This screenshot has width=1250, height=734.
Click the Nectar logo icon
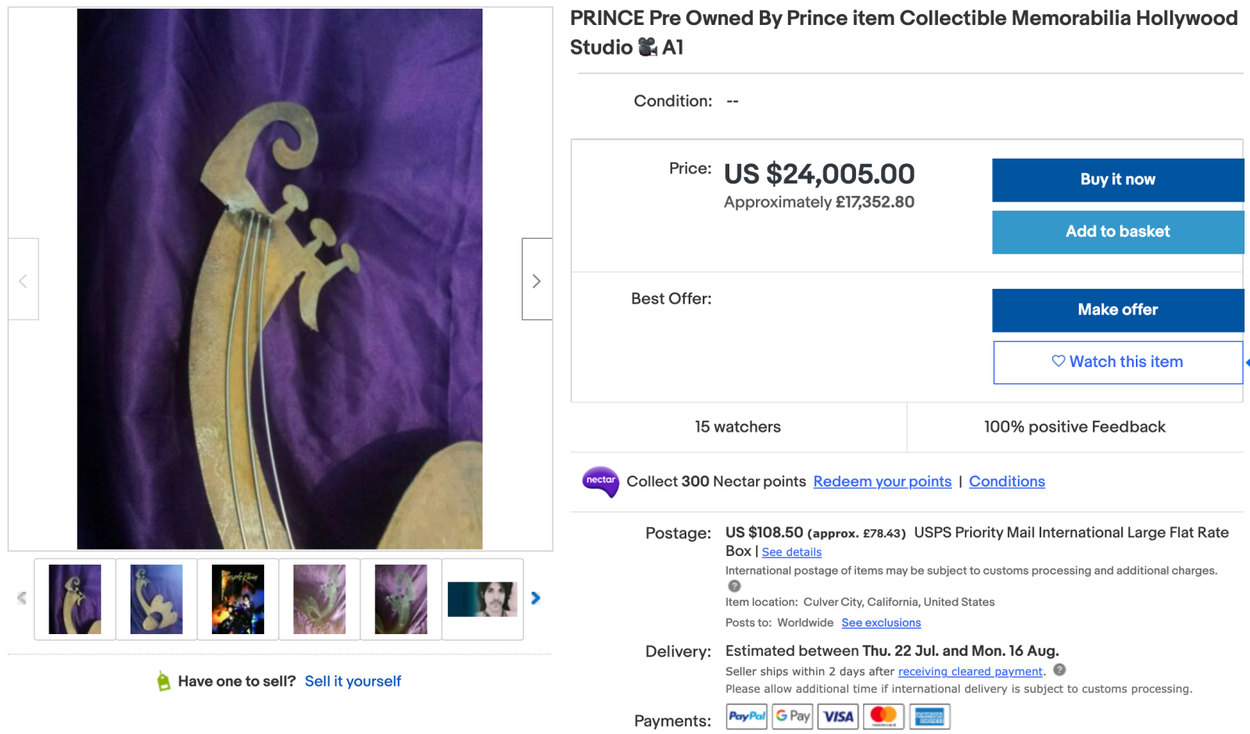pos(600,481)
